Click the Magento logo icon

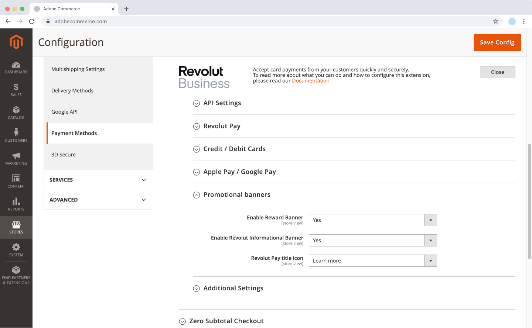pyautogui.click(x=16, y=42)
